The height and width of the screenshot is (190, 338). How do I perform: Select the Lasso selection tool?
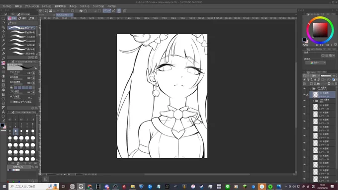click(x=3, y=36)
